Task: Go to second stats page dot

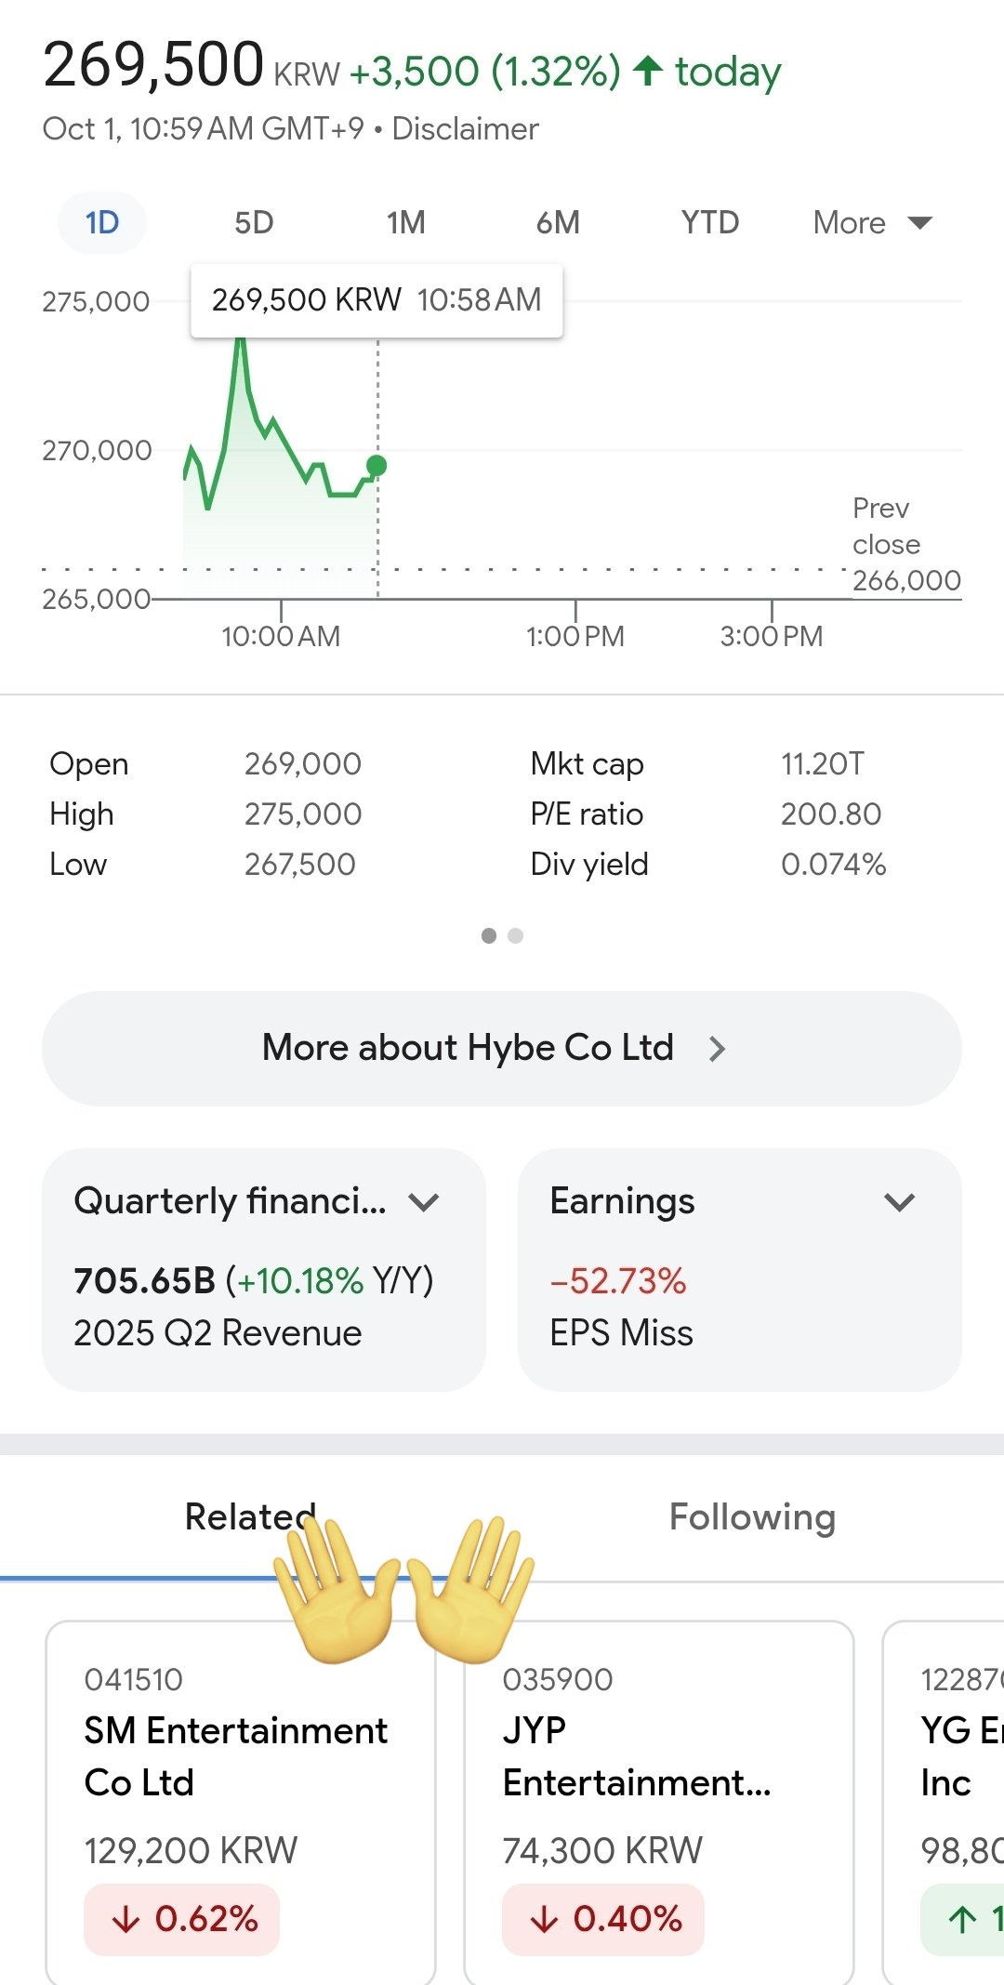Action: tap(516, 935)
